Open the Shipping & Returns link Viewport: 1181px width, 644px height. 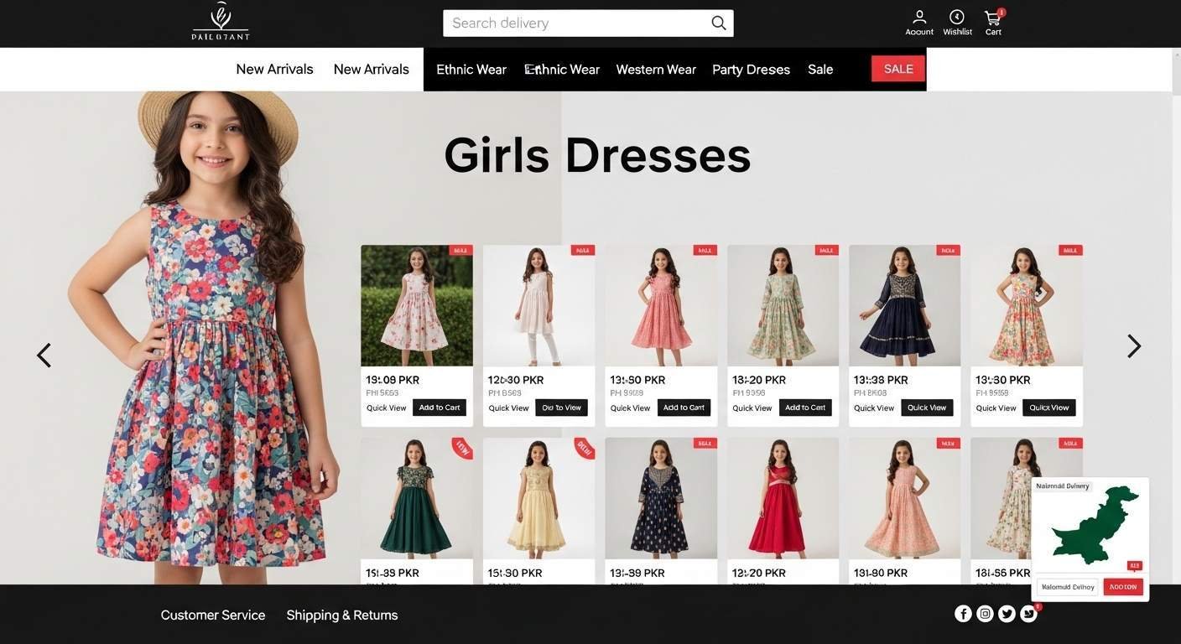pos(341,614)
